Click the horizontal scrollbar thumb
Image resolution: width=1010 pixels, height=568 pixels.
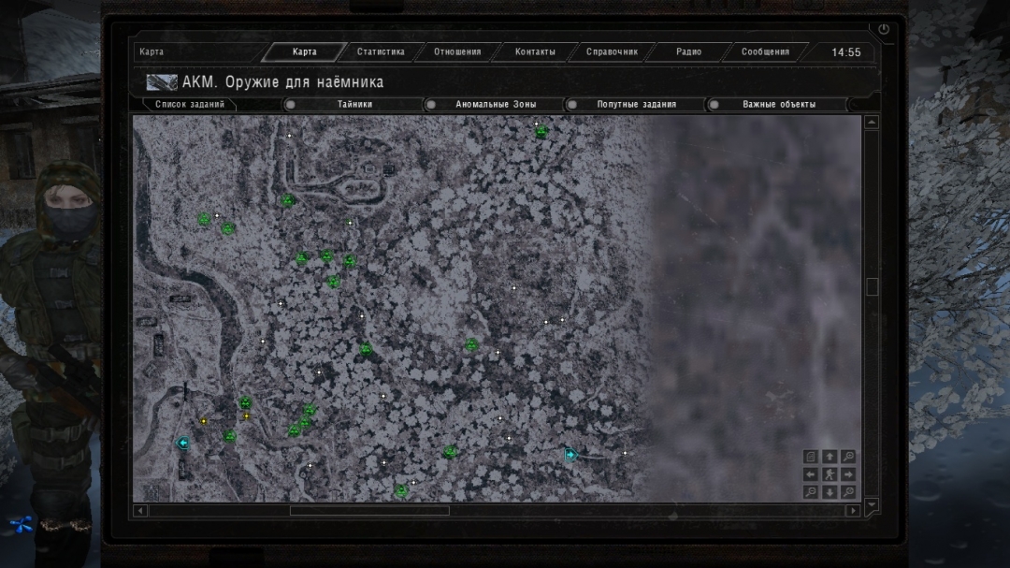point(369,511)
